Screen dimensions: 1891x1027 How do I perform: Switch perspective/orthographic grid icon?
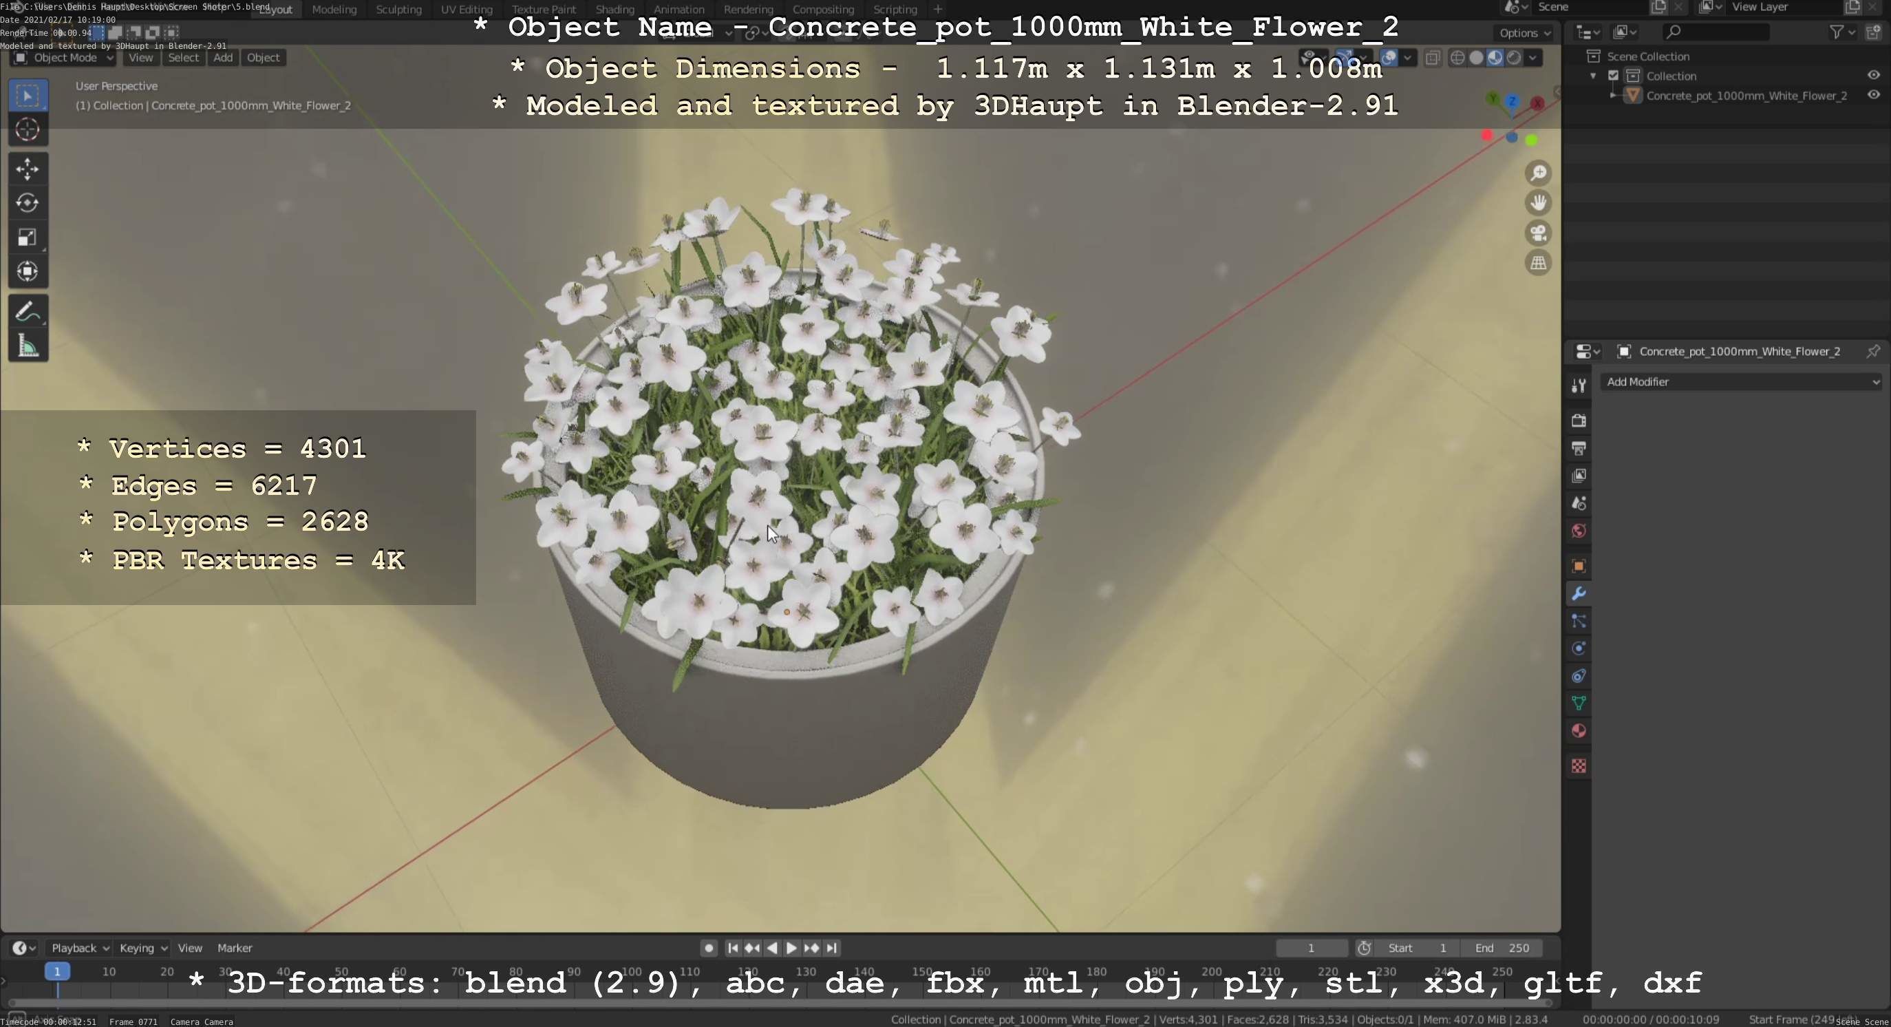pyautogui.click(x=1539, y=264)
